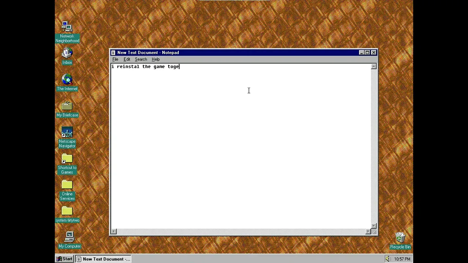Select the My Briefcase icon
This screenshot has width=468, height=263.
pyautogui.click(x=67, y=106)
